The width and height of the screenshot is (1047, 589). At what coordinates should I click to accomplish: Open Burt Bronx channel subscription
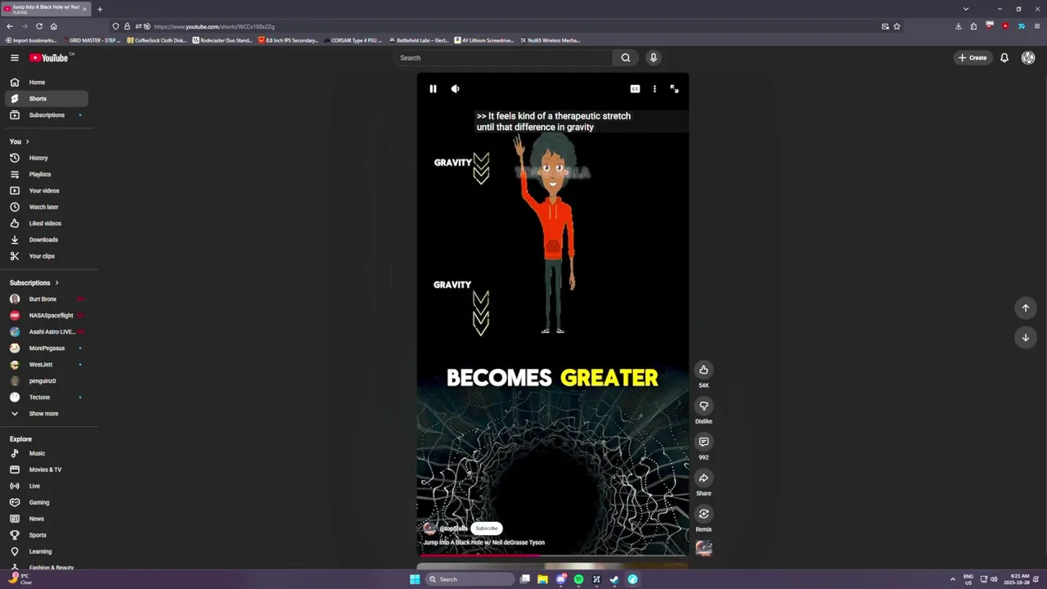[47, 299]
